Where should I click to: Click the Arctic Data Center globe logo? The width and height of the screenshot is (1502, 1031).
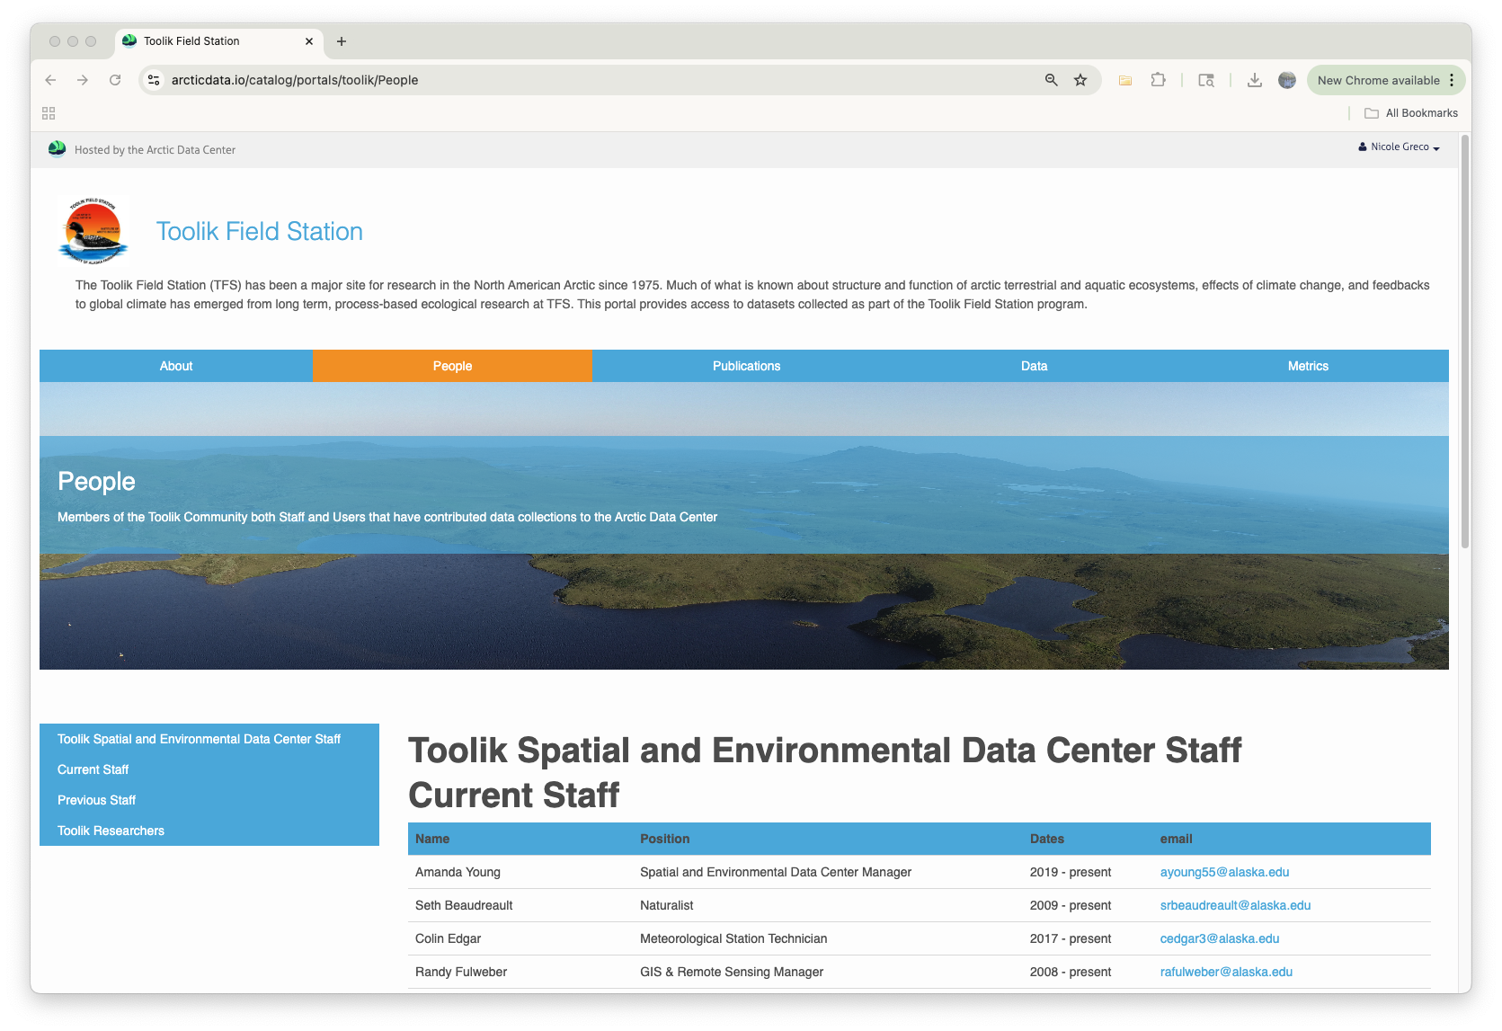(56, 149)
